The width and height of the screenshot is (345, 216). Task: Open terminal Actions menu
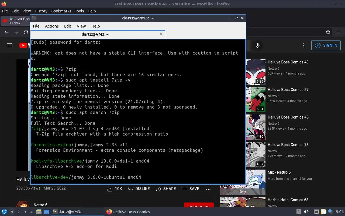point(52,26)
